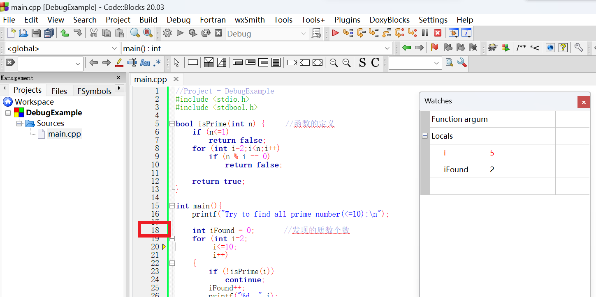Toggle source view with S button

(362, 63)
